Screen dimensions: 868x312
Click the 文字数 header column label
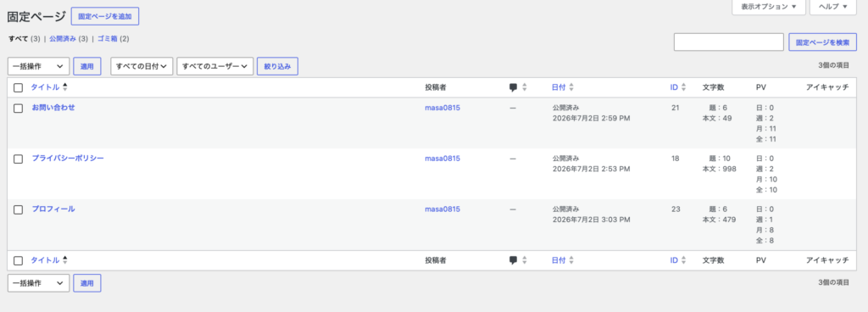tap(713, 87)
